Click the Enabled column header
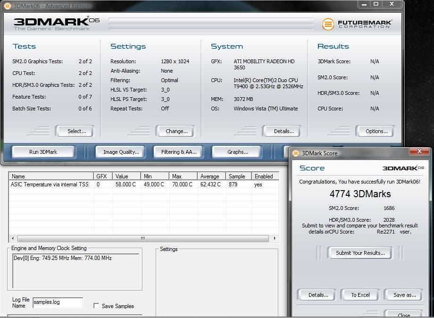Viewport: 434px width, 318px height. tap(265, 176)
